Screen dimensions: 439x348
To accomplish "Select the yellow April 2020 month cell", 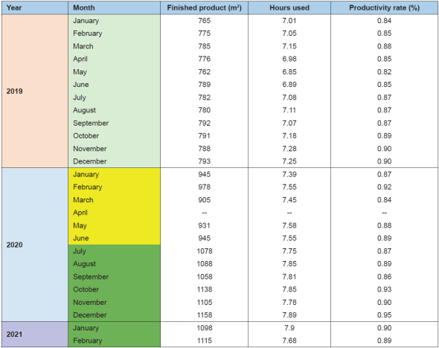I will tap(115, 213).
